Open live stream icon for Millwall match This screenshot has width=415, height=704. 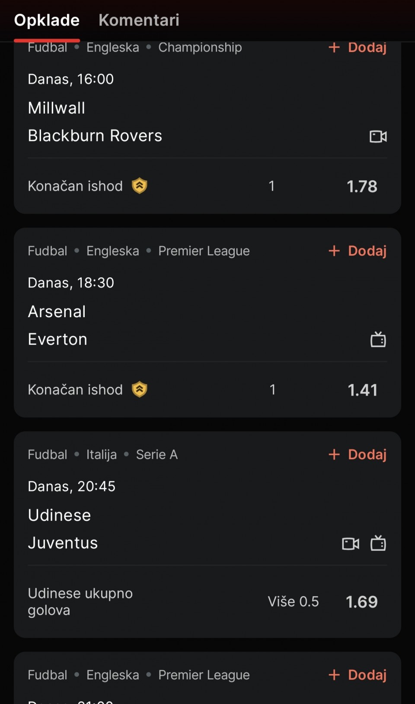378,136
